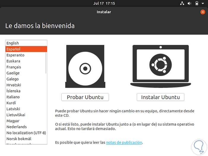
Task: Pick Galego in the language list
Action: pyautogui.click(x=26, y=79)
